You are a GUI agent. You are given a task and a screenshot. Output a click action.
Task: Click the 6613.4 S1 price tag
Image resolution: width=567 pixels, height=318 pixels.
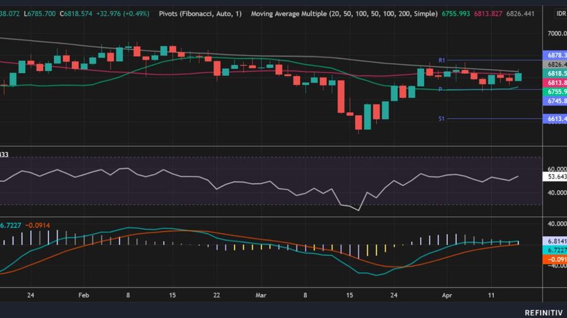pyautogui.click(x=555, y=118)
